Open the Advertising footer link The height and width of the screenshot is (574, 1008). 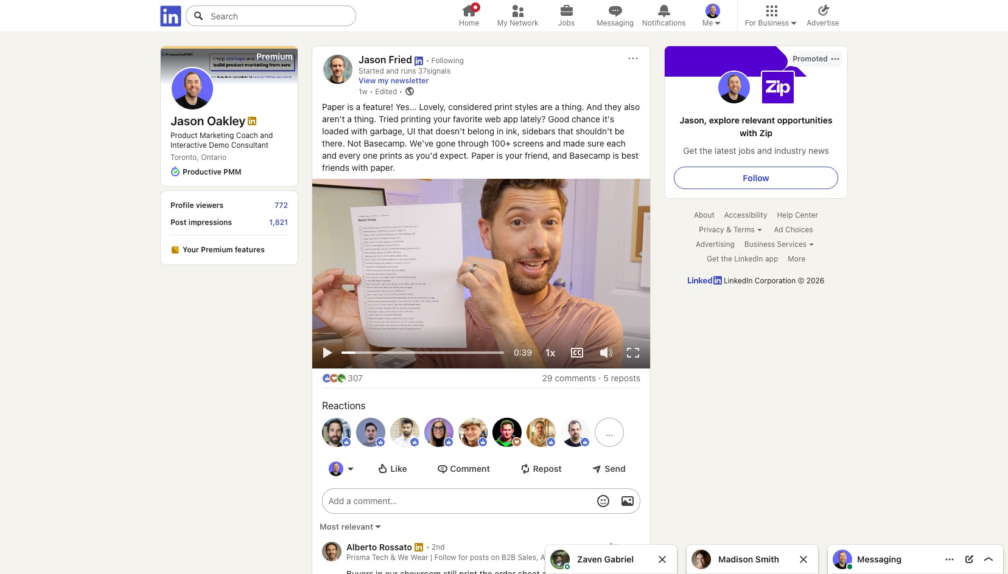pyautogui.click(x=715, y=244)
